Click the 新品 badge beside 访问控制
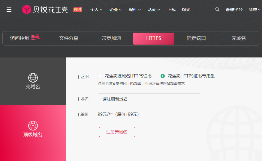This screenshot has width=262, height=161. click(35, 37)
